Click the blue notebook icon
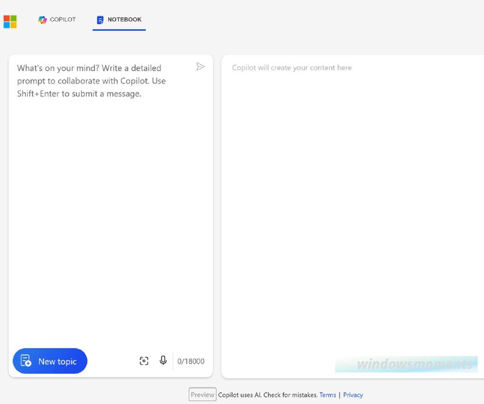 [x=100, y=20]
